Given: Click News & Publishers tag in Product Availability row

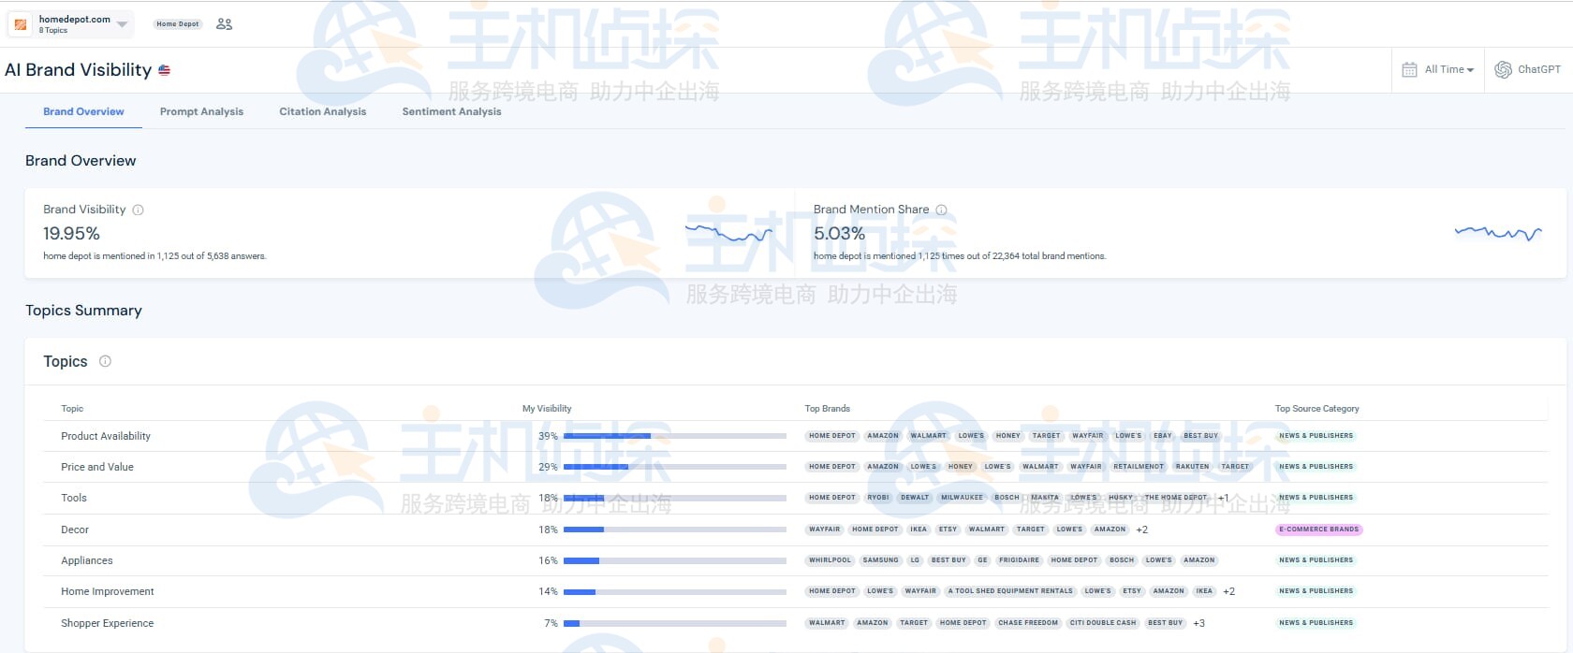Looking at the screenshot, I should pos(1316,436).
